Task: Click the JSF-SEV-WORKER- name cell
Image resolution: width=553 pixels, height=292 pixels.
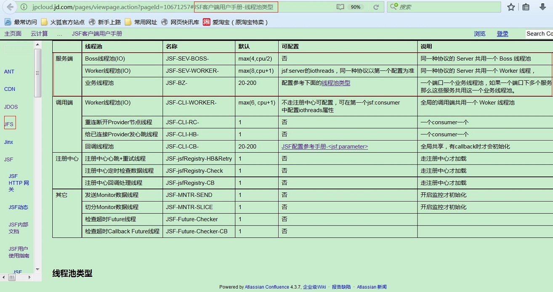Action: (199, 71)
